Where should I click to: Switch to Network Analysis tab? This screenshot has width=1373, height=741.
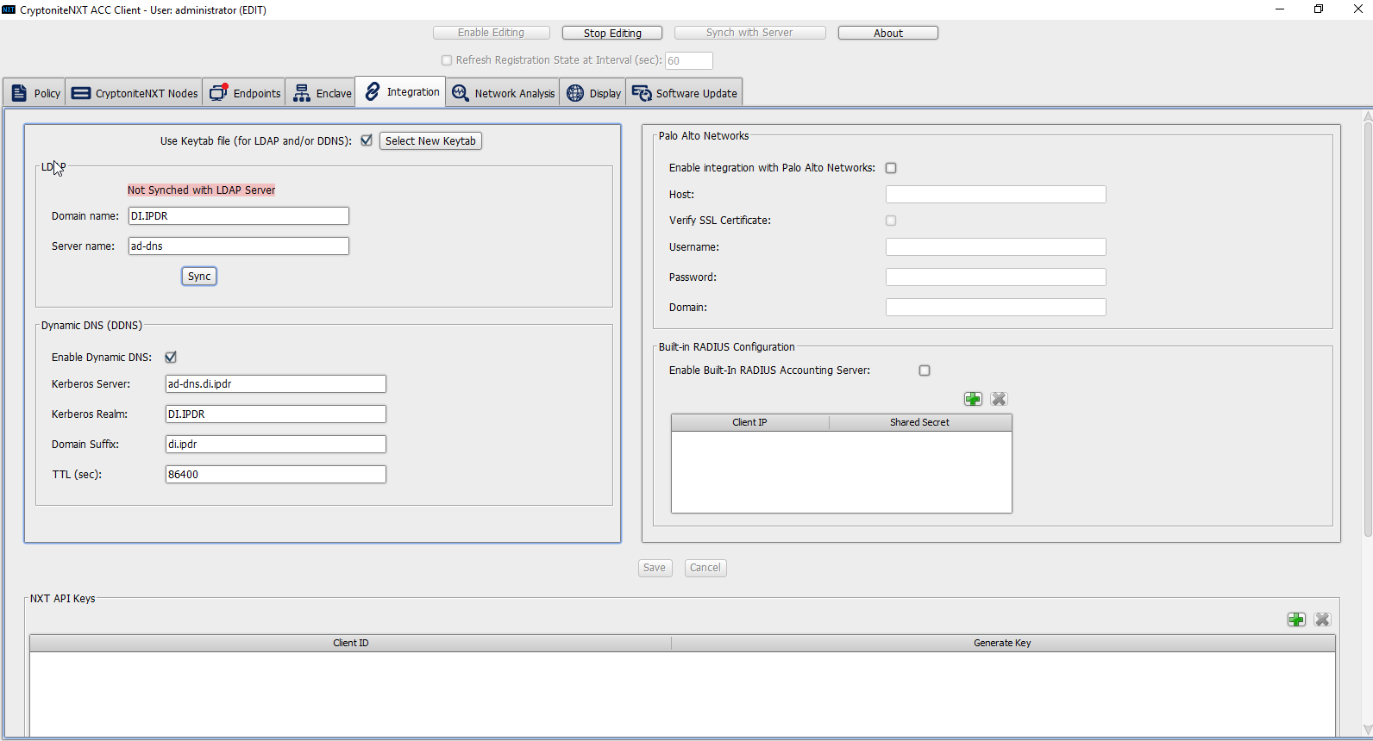[503, 93]
